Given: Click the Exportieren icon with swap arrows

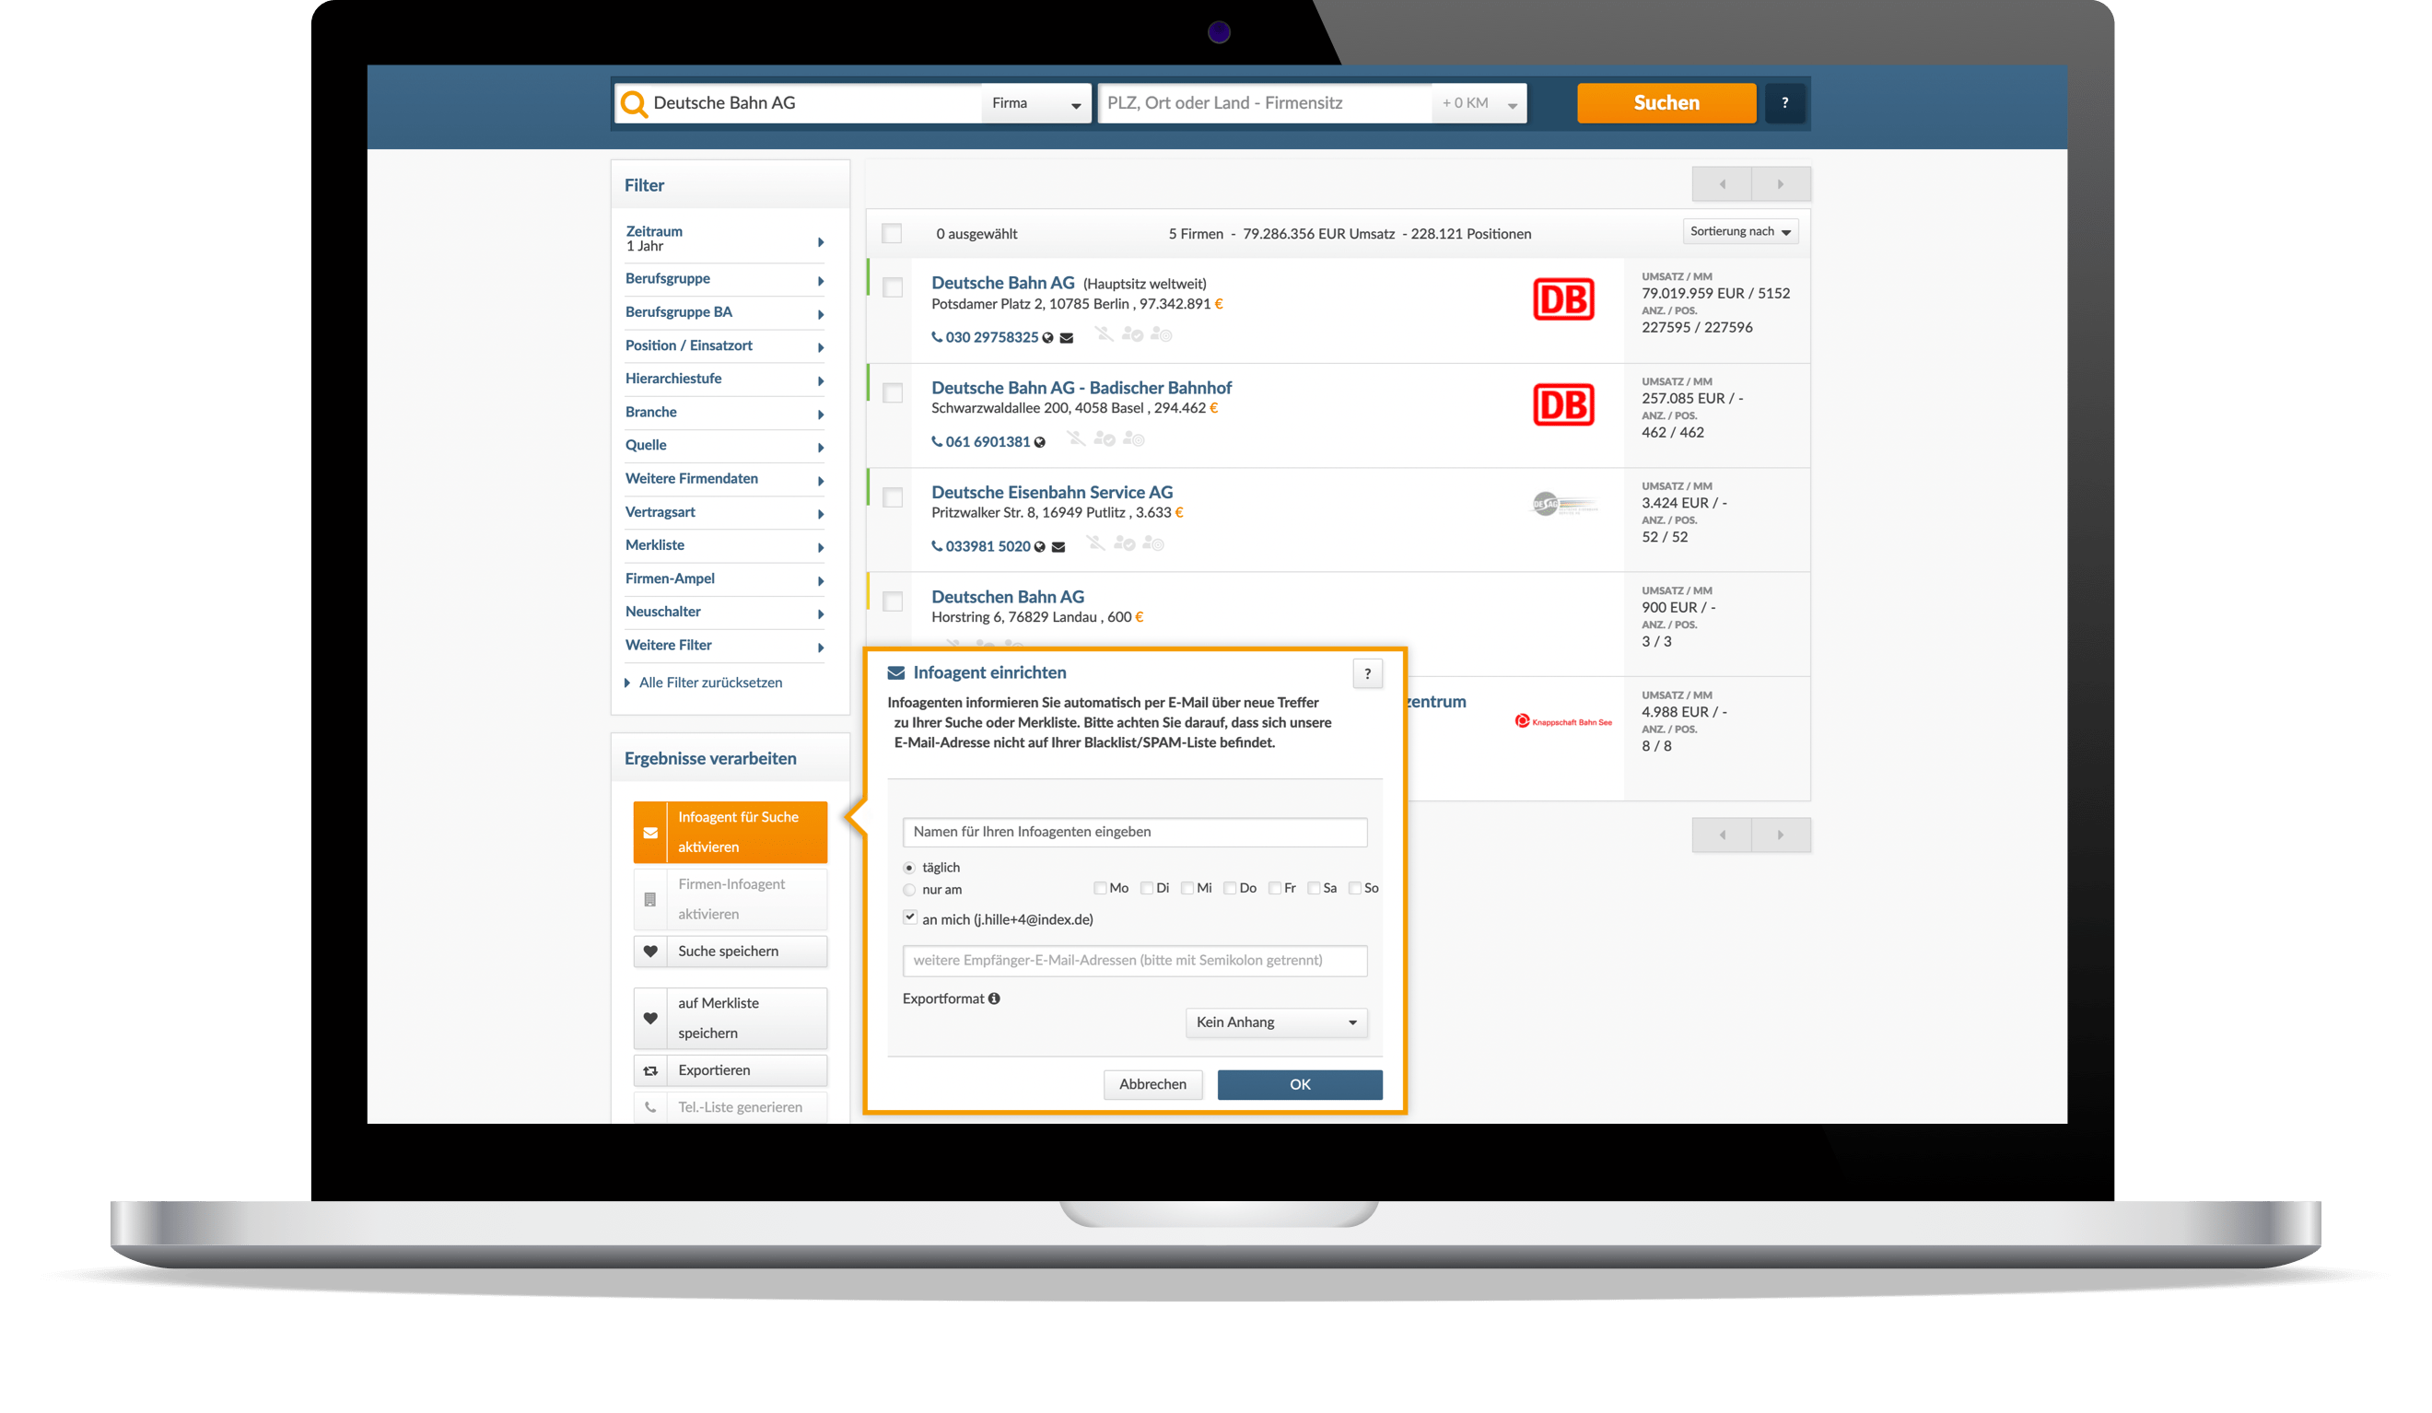Looking at the screenshot, I should (x=651, y=1070).
